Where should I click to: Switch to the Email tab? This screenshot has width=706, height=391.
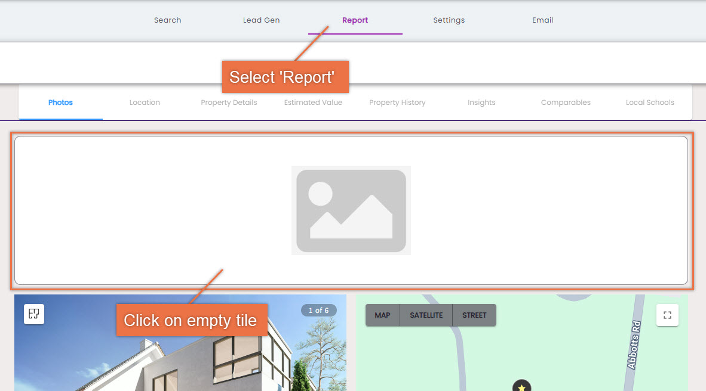click(542, 20)
